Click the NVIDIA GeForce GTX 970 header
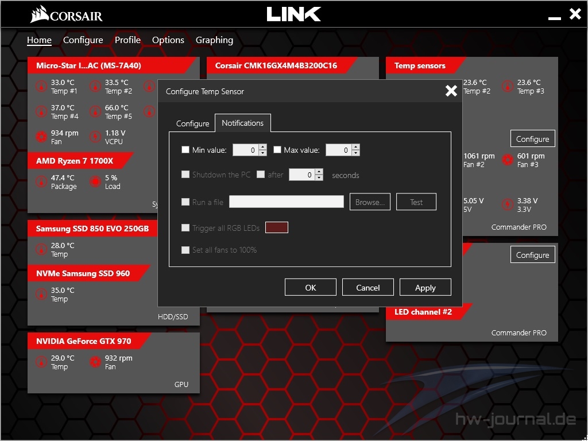588x441 pixels. pos(88,341)
